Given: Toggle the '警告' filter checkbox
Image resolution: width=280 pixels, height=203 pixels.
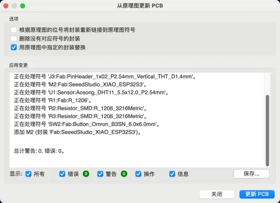Looking at the screenshot, I should [100, 174].
